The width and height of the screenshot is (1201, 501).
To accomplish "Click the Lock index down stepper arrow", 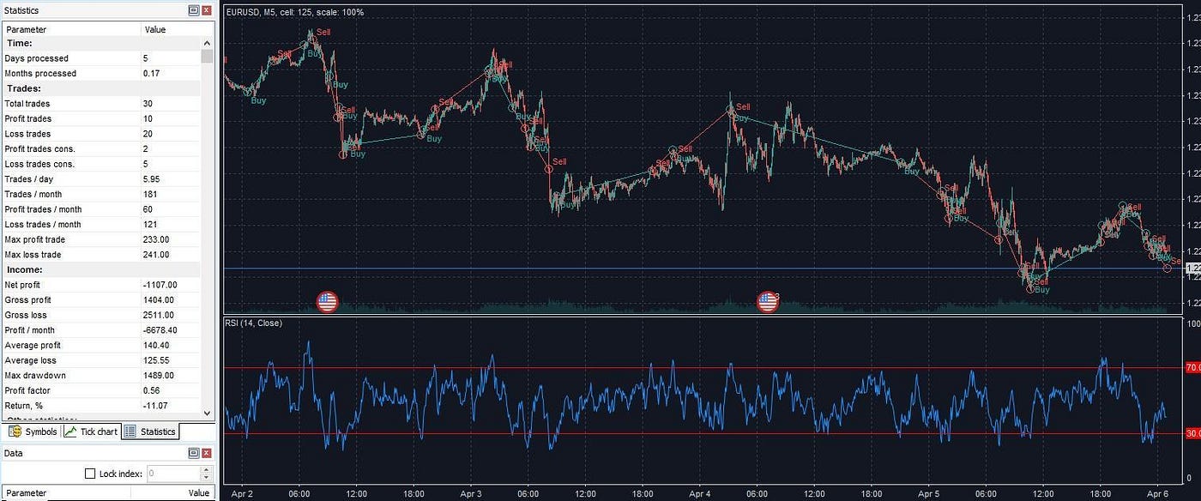I will pyautogui.click(x=206, y=477).
